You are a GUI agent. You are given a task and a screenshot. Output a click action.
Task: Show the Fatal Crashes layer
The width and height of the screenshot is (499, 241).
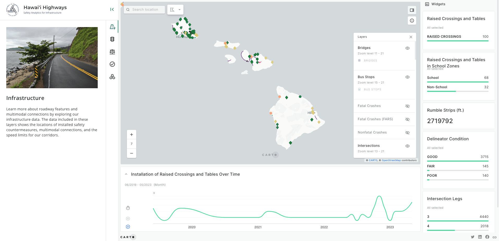tap(407, 106)
